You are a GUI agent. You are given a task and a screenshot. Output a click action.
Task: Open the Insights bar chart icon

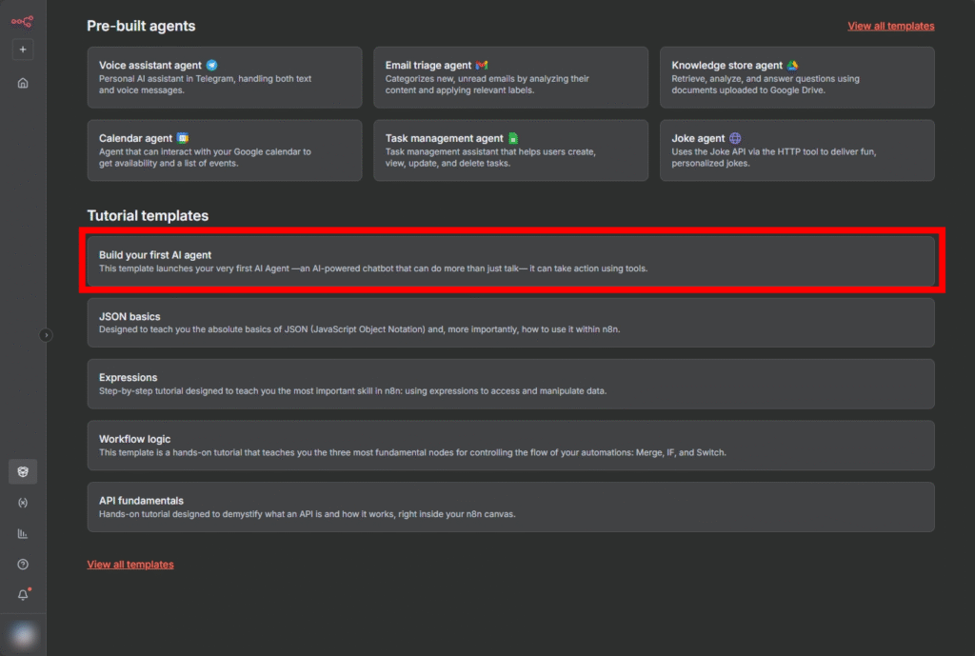(23, 533)
